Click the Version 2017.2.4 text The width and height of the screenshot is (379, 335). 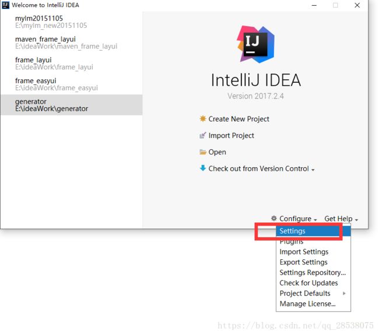(x=255, y=96)
